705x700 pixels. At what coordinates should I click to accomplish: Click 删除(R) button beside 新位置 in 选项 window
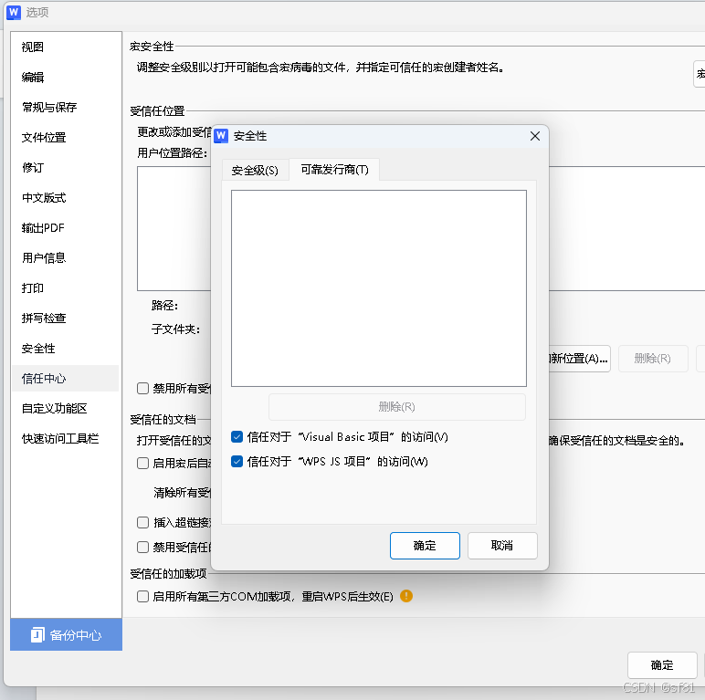[653, 358]
